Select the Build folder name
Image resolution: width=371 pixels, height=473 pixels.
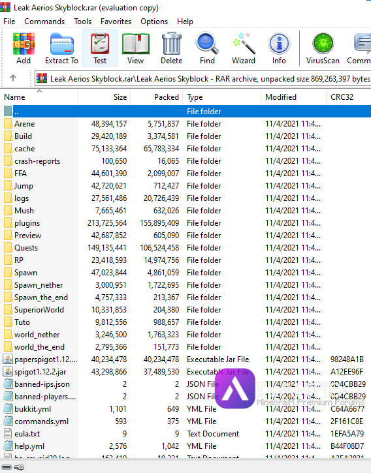23,136
